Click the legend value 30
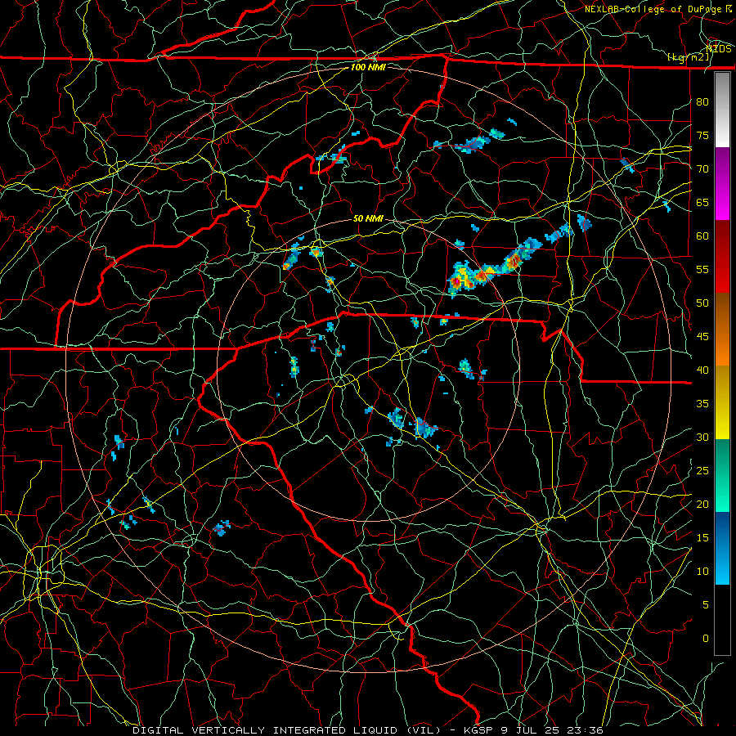Screen dimensions: 736x736 [x=702, y=438]
